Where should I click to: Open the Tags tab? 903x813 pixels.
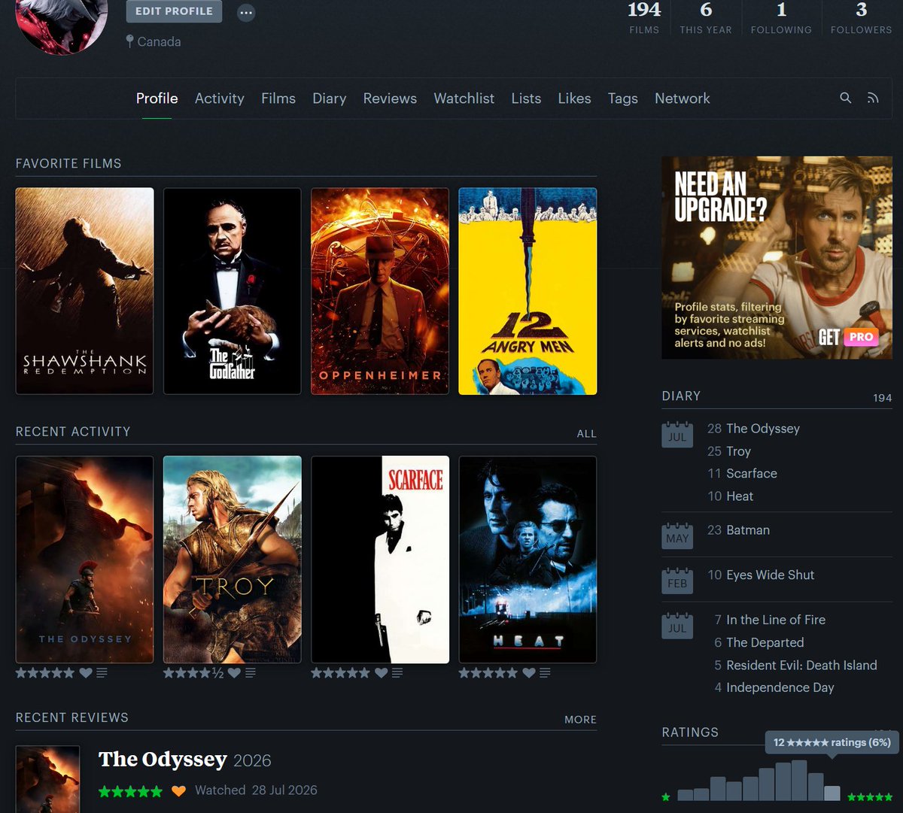coord(623,99)
